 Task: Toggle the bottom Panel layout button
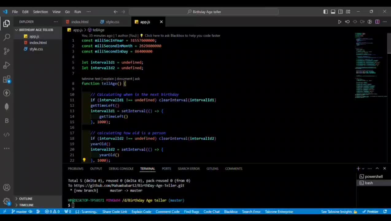point(333,12)
